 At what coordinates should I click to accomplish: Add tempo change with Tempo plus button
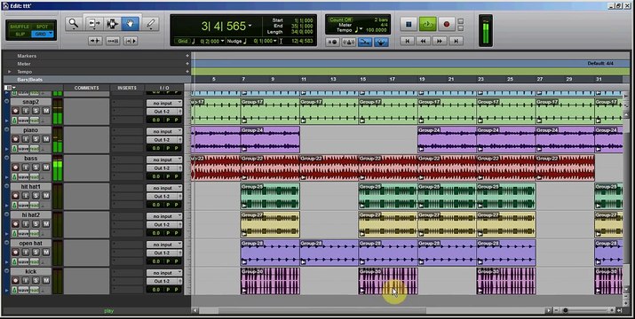click(187, 72)
